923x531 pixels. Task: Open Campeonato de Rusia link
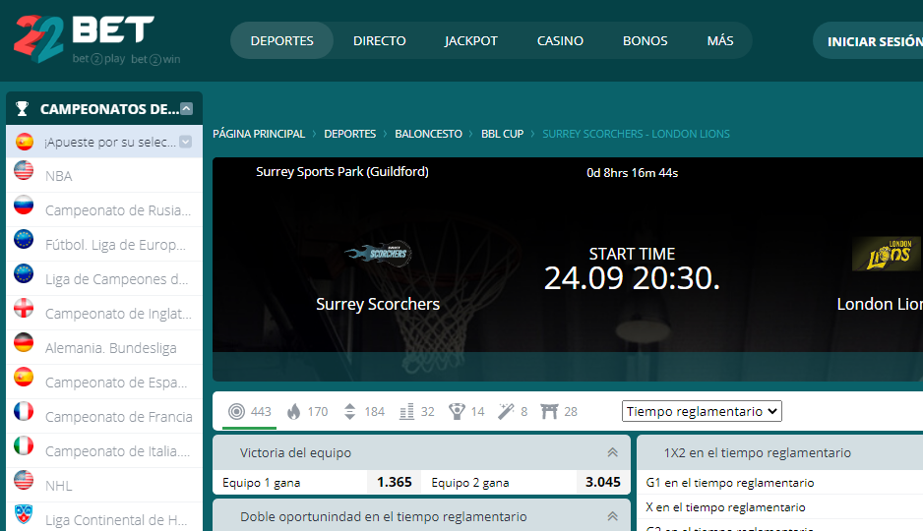[x=118, y=210]
